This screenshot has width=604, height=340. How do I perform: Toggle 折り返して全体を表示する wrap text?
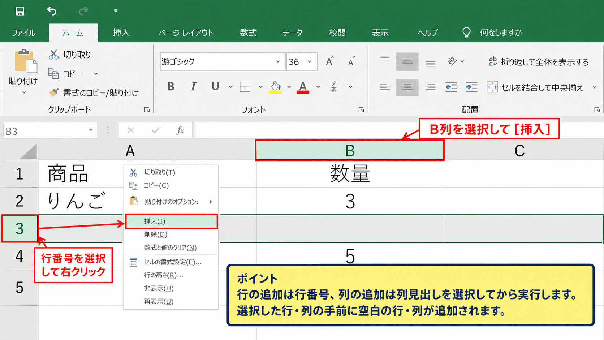click(538, 62)
